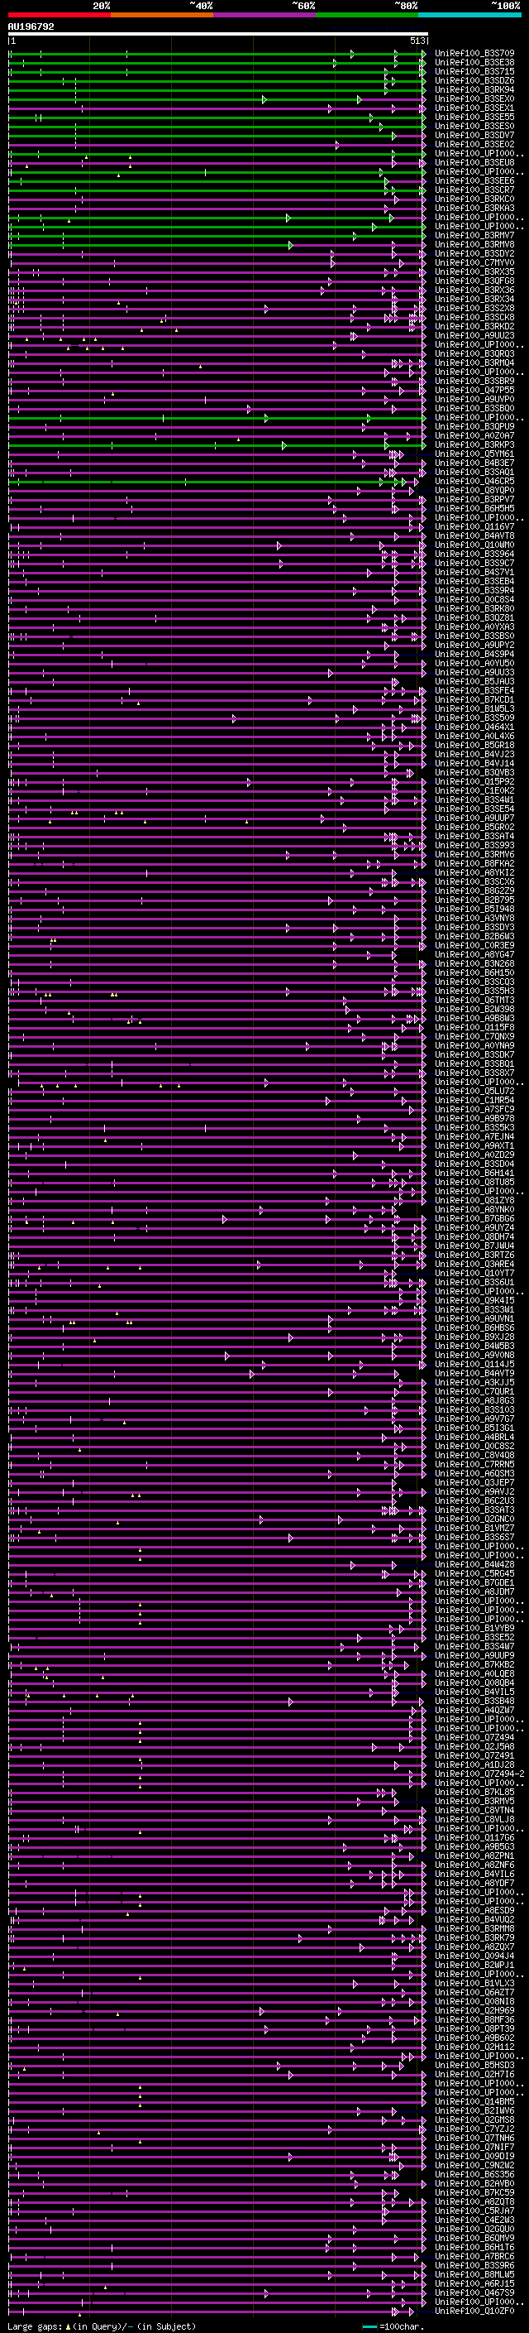This screenshot has height=2333, width=529.
Task: Select the UniRef100_Q467S9 label
Action: click(x=474, y=2292)
